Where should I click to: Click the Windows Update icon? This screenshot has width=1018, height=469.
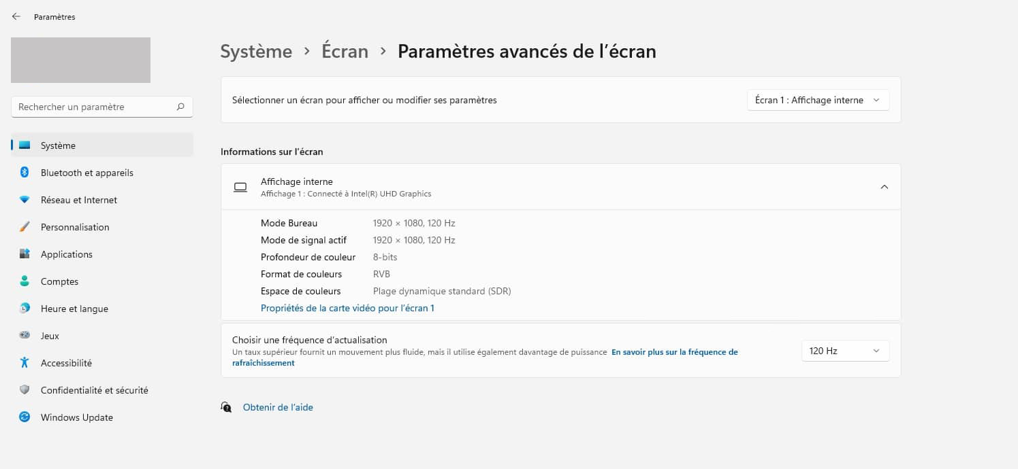click(x=25, y=417)
